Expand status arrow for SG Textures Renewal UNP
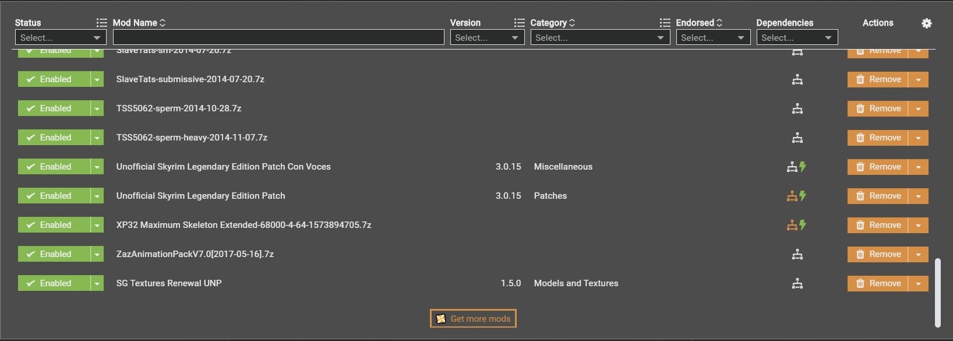This screenshot has width=953, height=341. coord(97,283)
